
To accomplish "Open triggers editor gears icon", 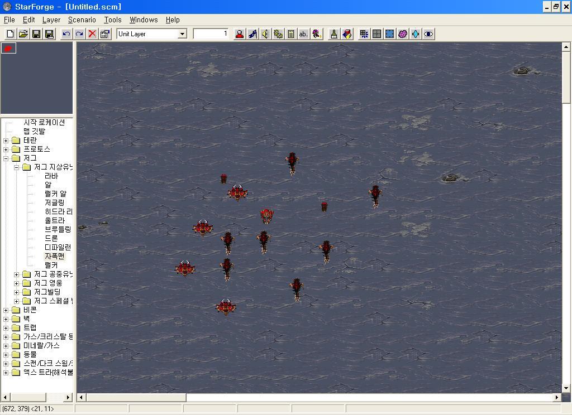I will (x=278, y=34).
